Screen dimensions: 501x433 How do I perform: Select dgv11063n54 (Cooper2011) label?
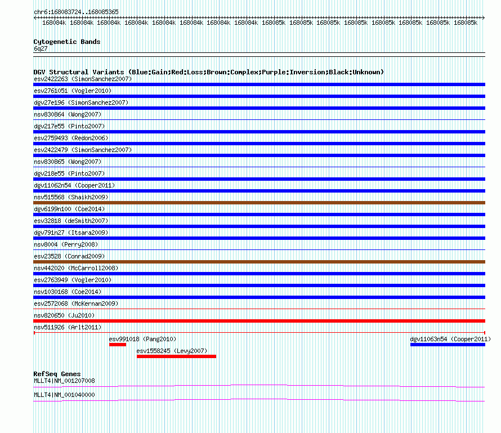click(450, 339)
